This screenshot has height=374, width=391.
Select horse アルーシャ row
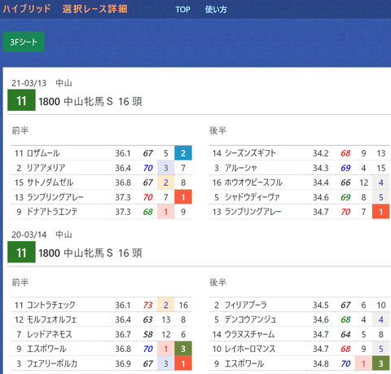(x=299, y=168)
